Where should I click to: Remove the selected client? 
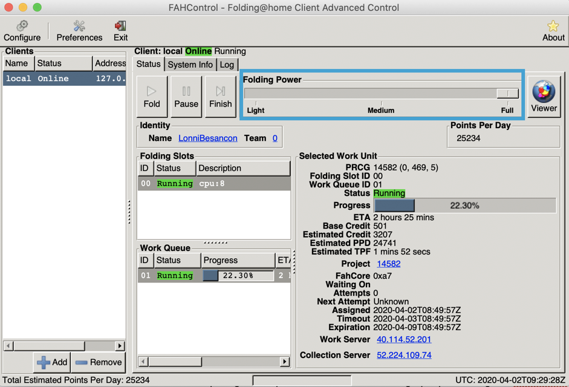pos(99,362)
